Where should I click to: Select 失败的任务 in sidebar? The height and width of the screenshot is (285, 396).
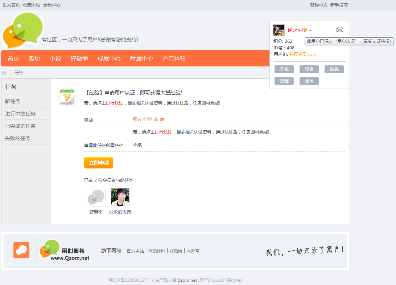(x=18, y=139)
